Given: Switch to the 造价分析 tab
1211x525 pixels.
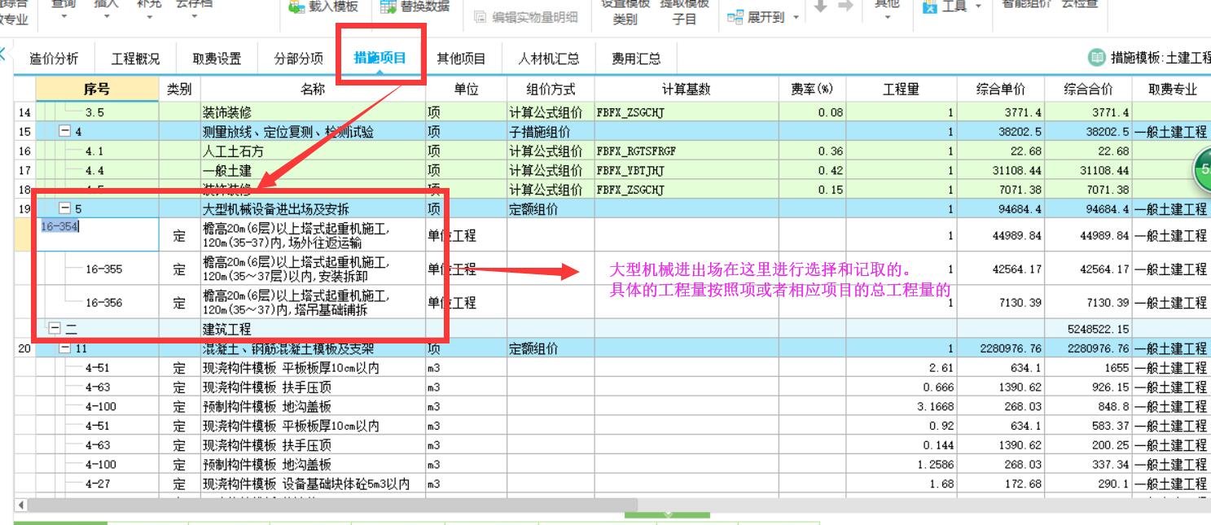Looking at the screenshot, I should point(55,59).
